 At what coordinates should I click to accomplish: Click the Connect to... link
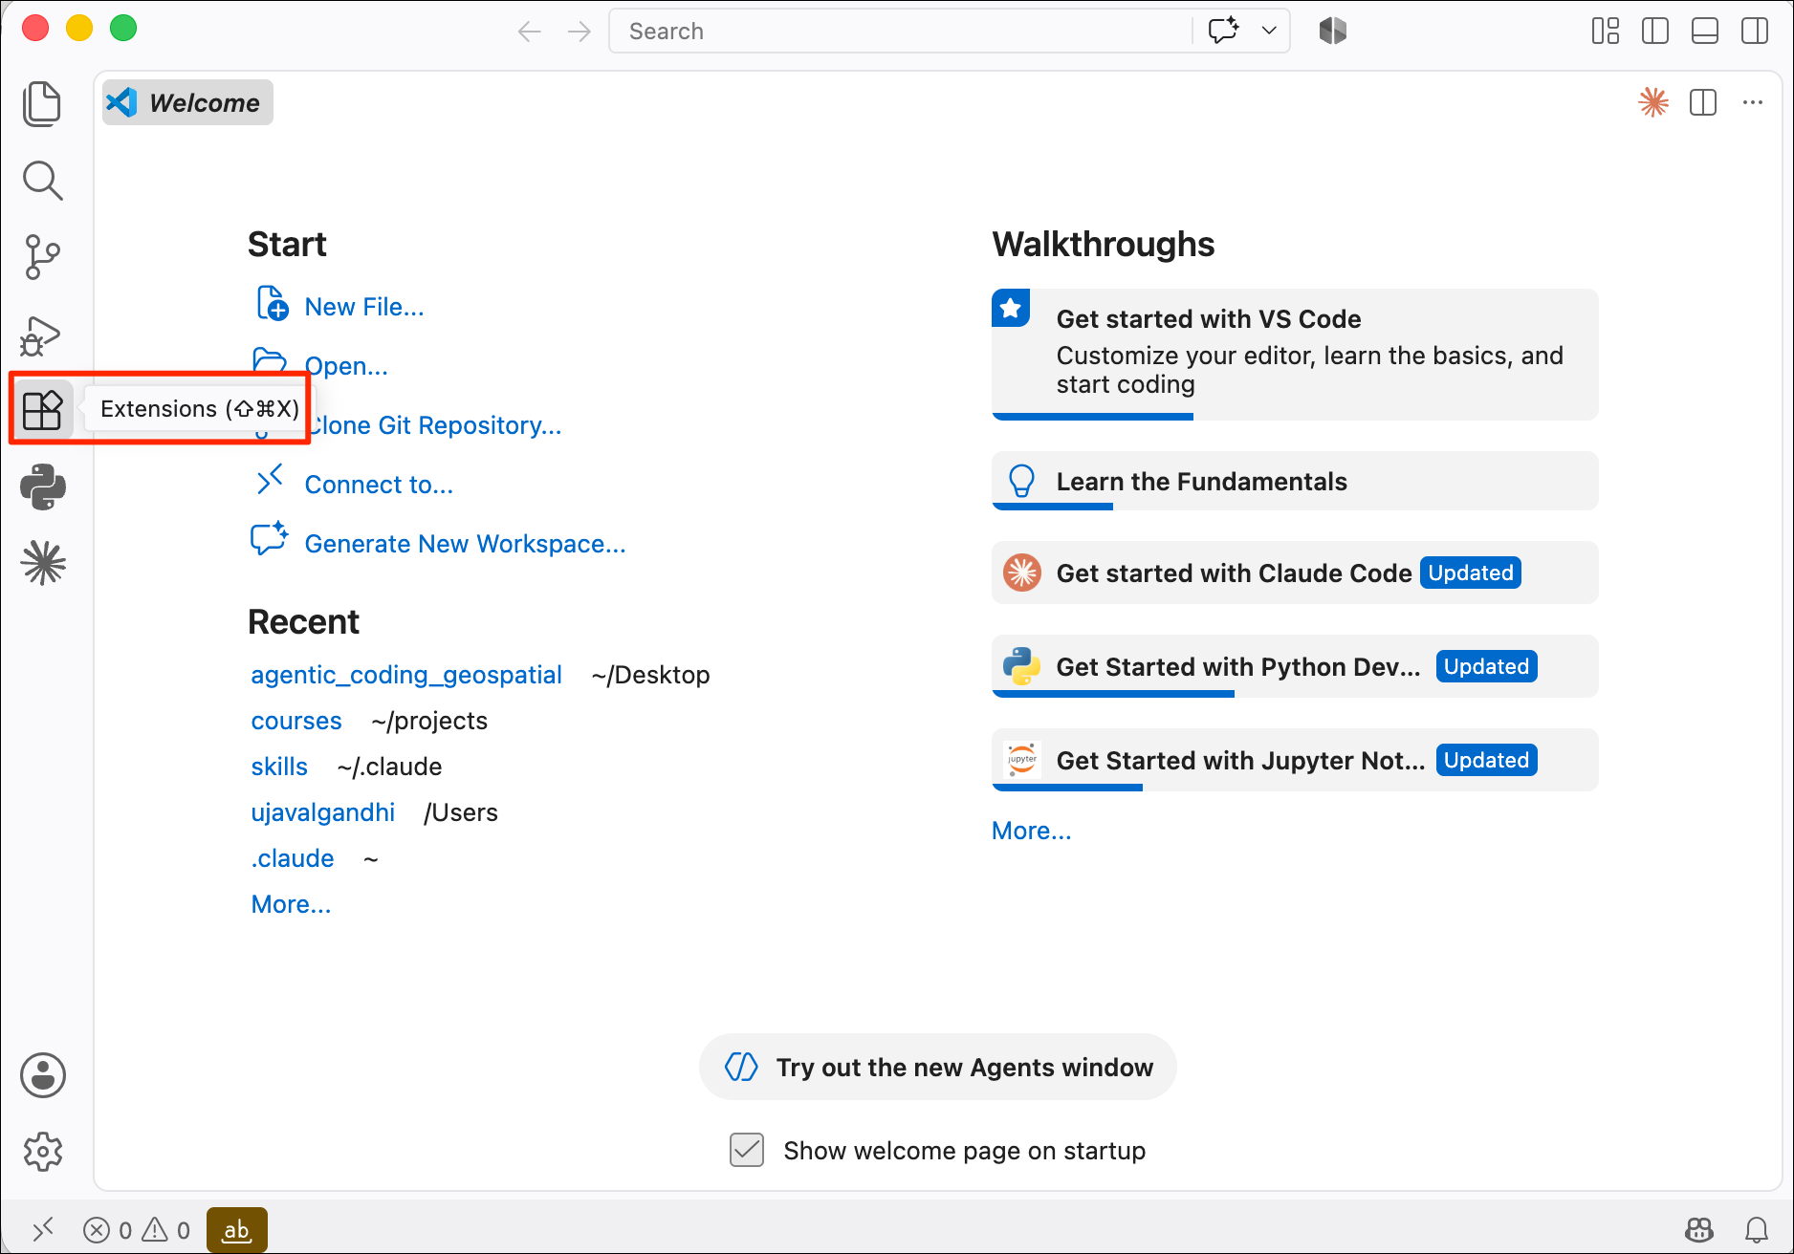tap(379, 485)
